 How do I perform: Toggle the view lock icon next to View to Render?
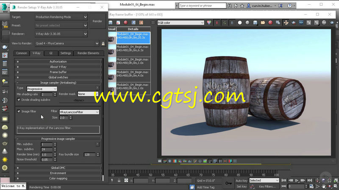point(103,43)
